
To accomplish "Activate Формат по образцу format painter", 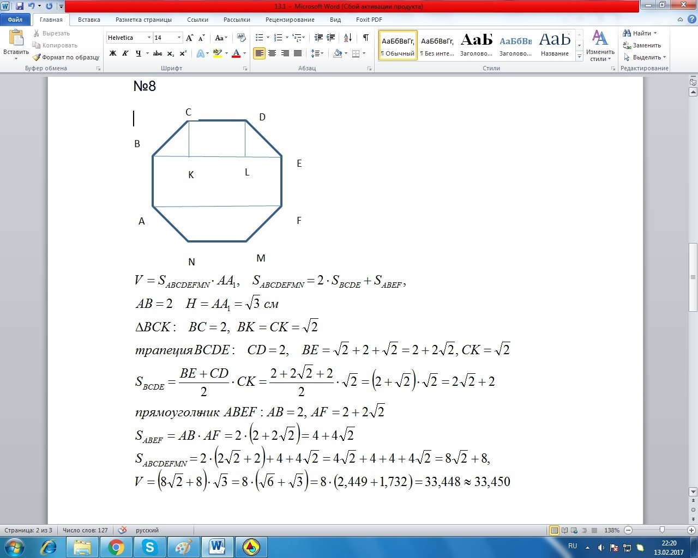I will point(66,57).
